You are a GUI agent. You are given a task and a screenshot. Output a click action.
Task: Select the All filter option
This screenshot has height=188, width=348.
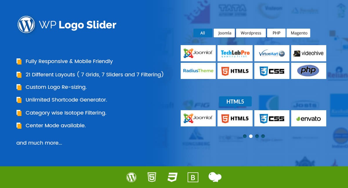pos(202,33)
